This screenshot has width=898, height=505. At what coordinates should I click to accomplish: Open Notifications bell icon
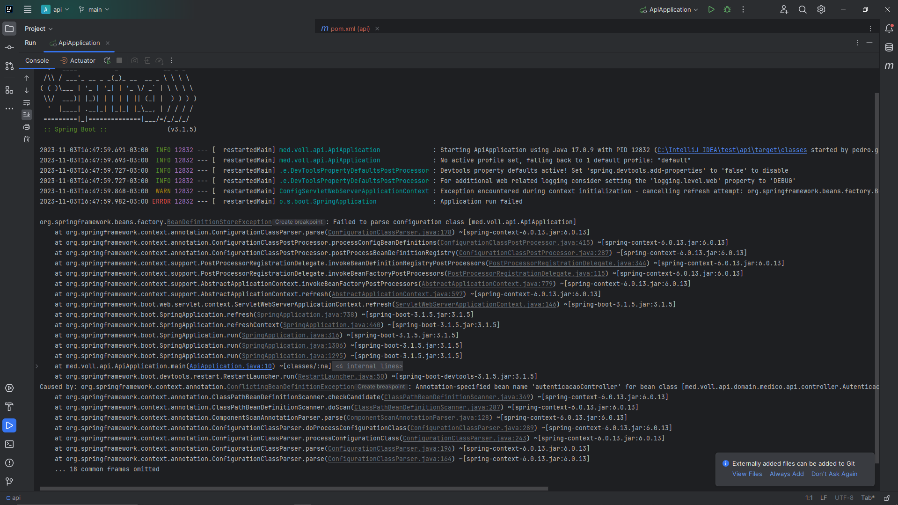click(889, 29)
